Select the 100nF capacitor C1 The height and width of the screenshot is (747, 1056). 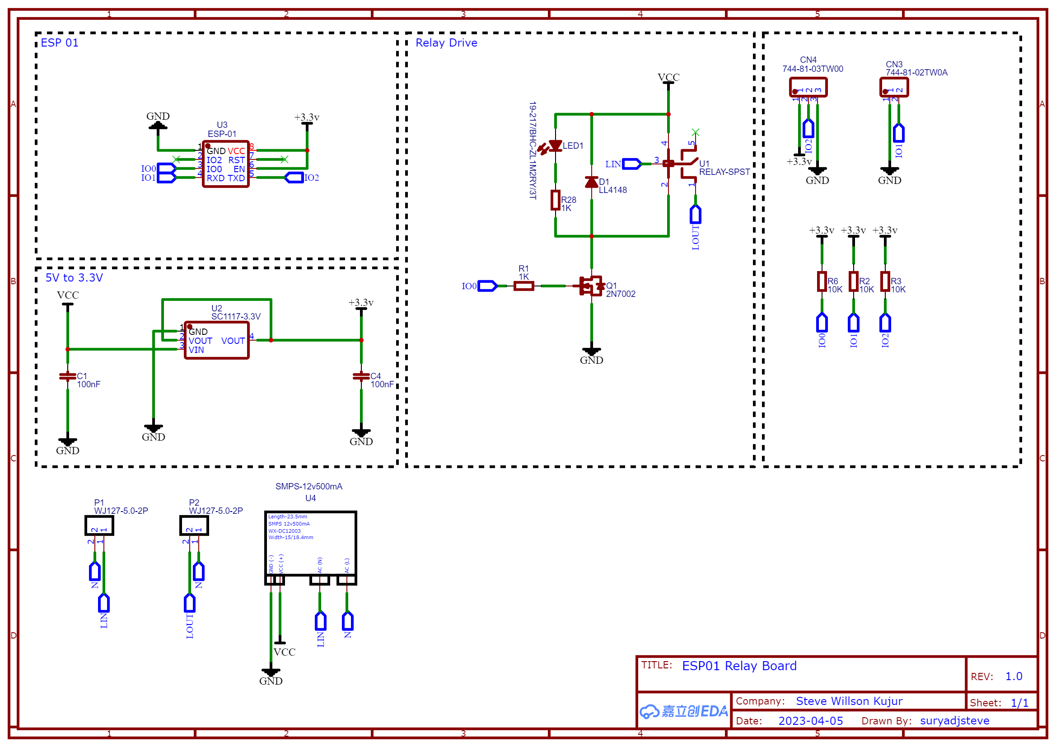(x=68, y=376)
